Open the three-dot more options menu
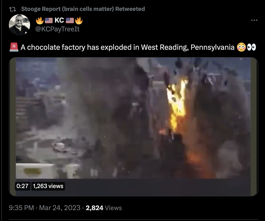Screen dimensions: 265x221 tap(254, 20)
